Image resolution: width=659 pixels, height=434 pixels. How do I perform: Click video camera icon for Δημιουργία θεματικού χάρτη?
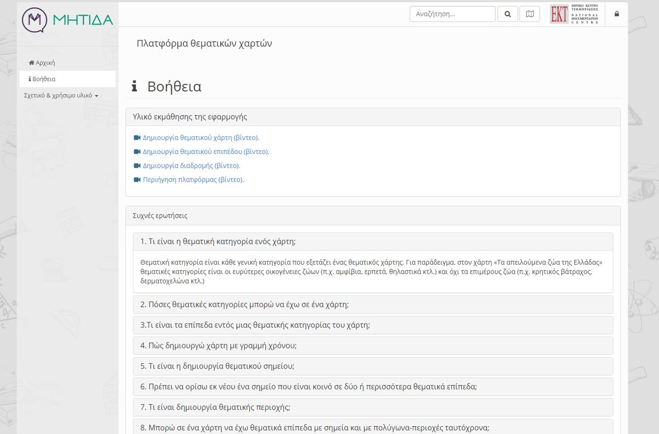click(x=137, y=138)
